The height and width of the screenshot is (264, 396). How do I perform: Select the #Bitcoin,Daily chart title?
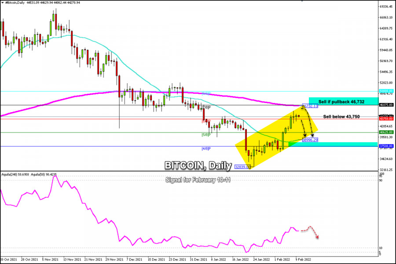pyautogui.click(x=15, y=3)
